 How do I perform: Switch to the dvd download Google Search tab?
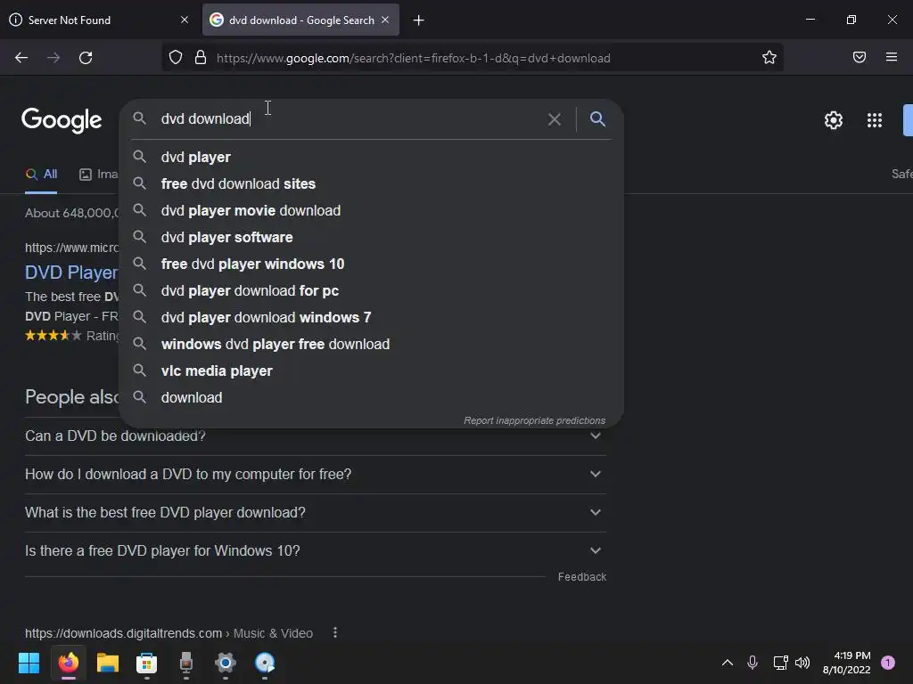300,20
